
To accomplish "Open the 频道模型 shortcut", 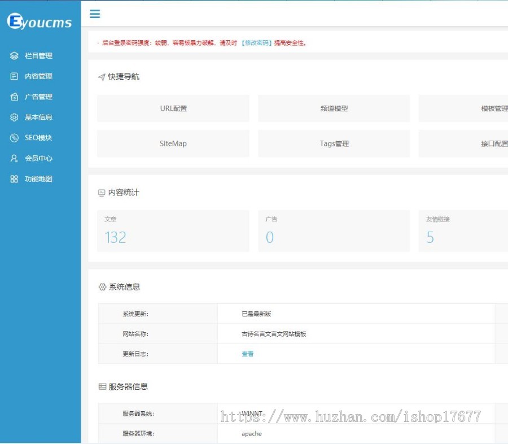I will point(334,108).
